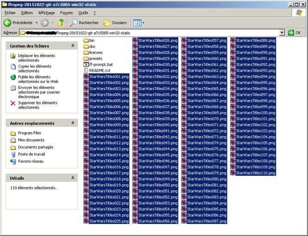Click the StarWarsTitles001.png file icon
Screen dimensions: 308x236
86,77
